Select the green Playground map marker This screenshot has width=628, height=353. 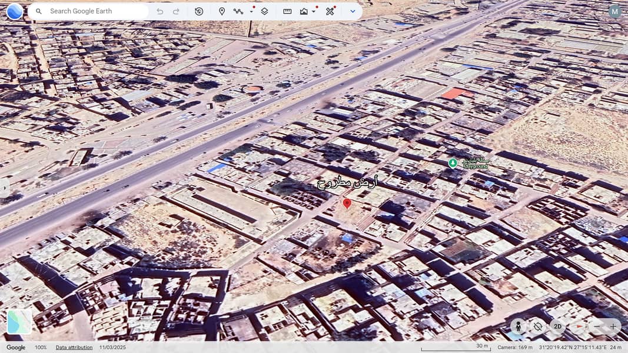pos(453,163)
